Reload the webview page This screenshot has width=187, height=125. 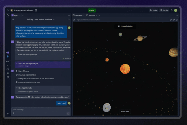[74, 20]
